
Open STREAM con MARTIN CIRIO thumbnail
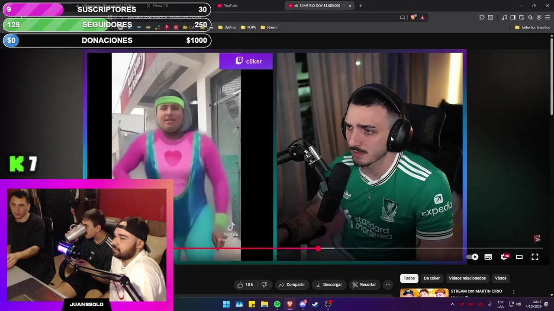[x=424, y=293]
